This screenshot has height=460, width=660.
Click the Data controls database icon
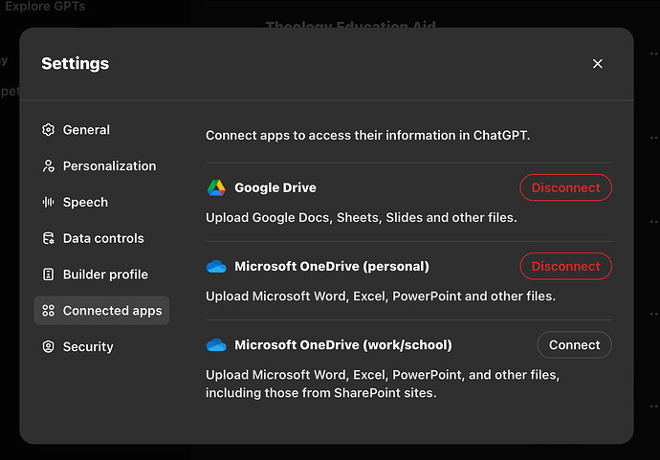49,238
